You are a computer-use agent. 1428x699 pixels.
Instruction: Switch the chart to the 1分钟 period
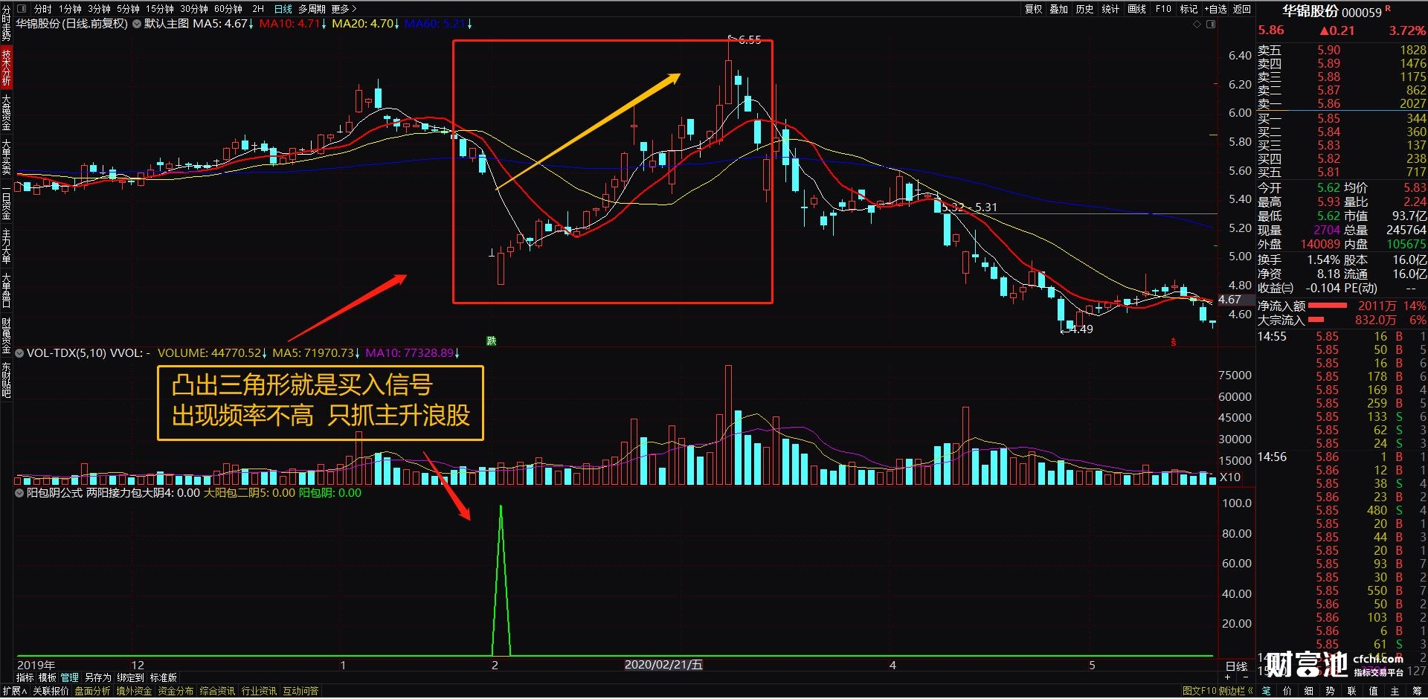(x=70, y=9)
